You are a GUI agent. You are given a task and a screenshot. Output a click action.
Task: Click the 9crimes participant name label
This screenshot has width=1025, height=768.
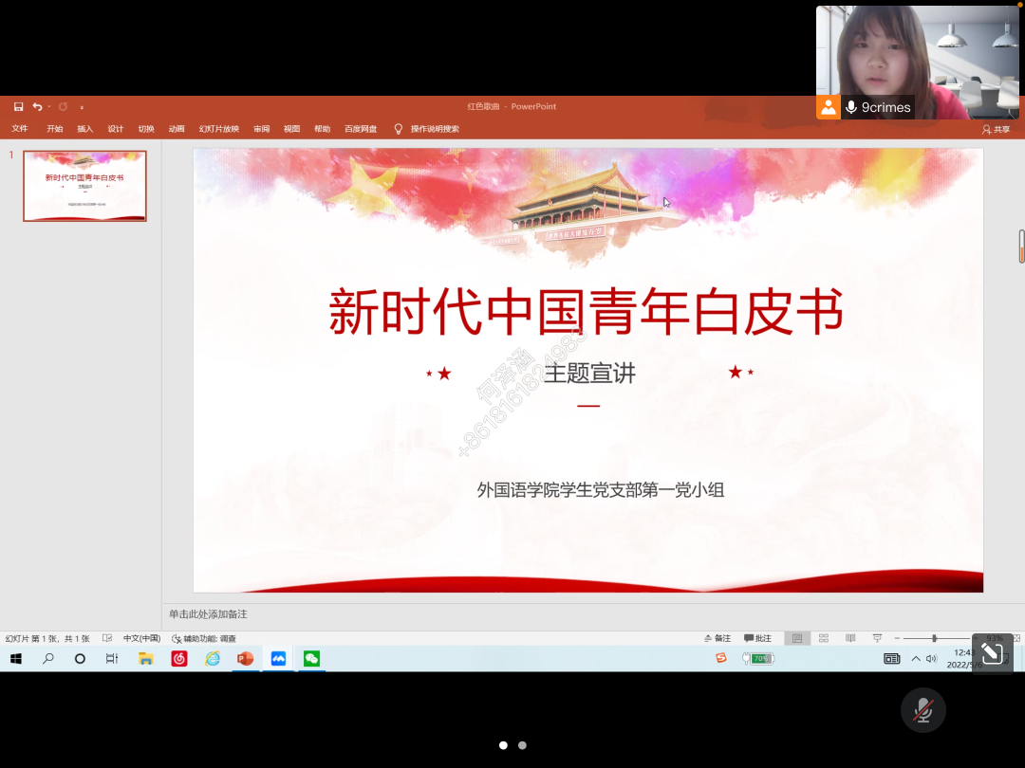[x=885, y=107]
